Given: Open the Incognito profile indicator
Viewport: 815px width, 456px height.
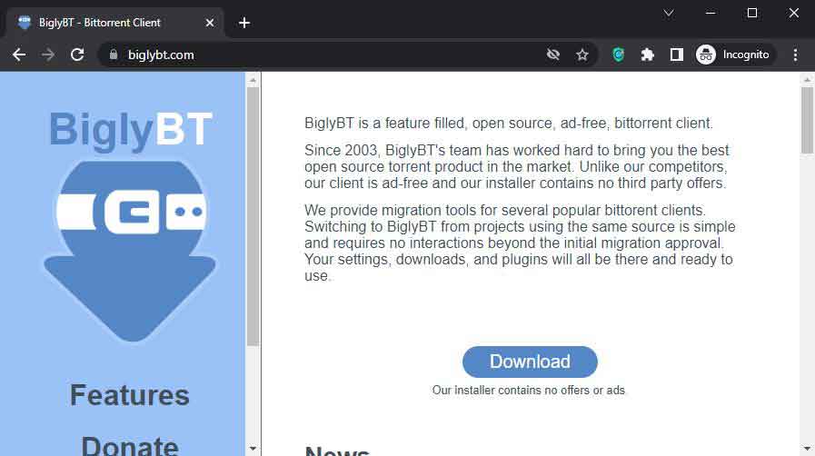Looking at the screenshot, I should tap(733, 55).
